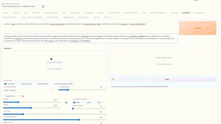Select the mov2mov sub-tab above video drop area
The height and width of the screenshot is (124, 221).
pyautogui.click(x=8, y=48)
